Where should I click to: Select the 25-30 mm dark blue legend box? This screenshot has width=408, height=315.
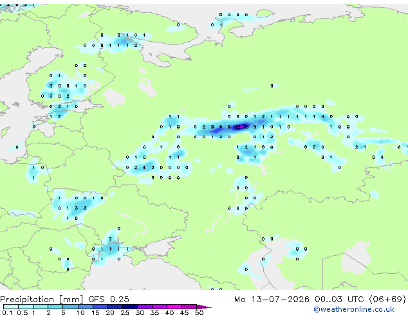[130, 307]
